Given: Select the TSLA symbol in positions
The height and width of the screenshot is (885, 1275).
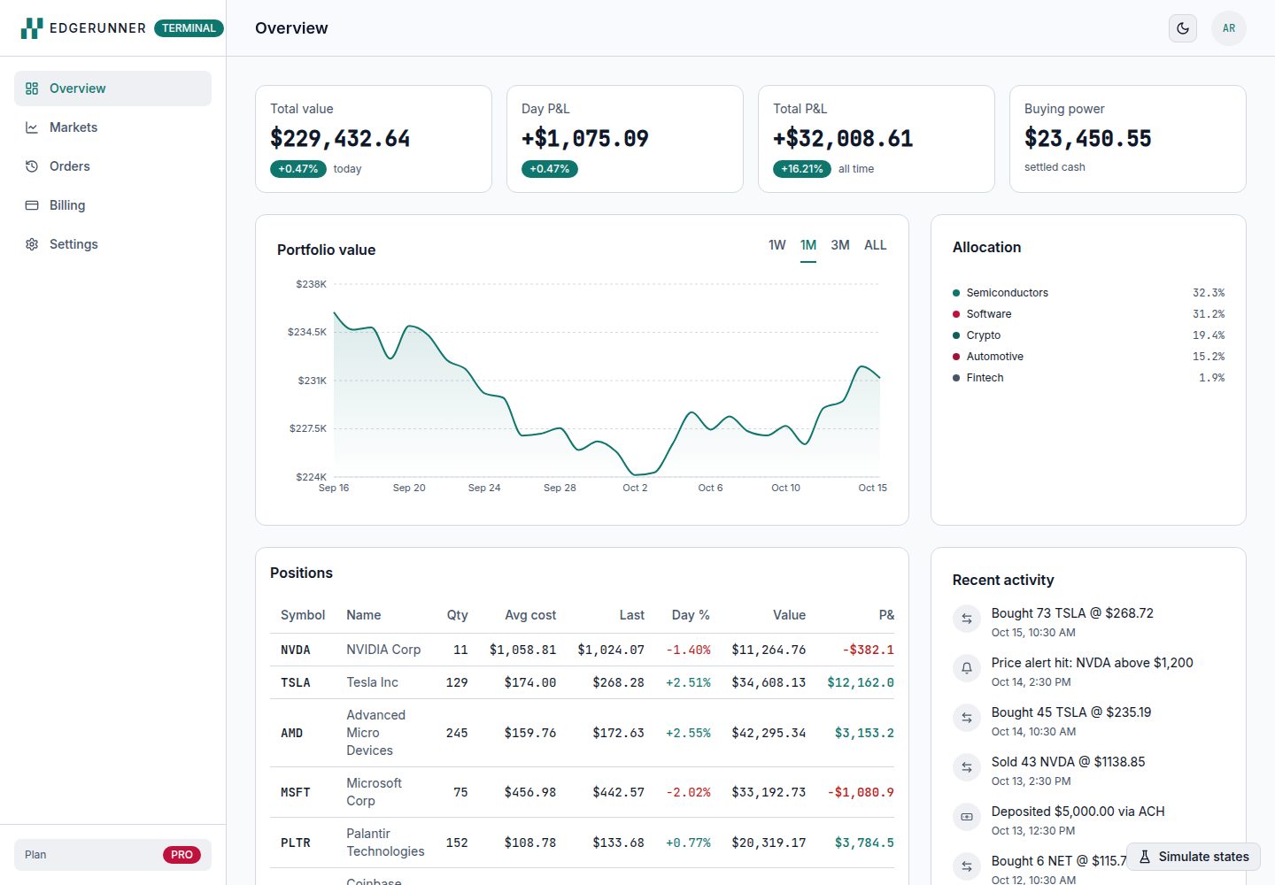Looking at the screenshot, I should [296, 682].
